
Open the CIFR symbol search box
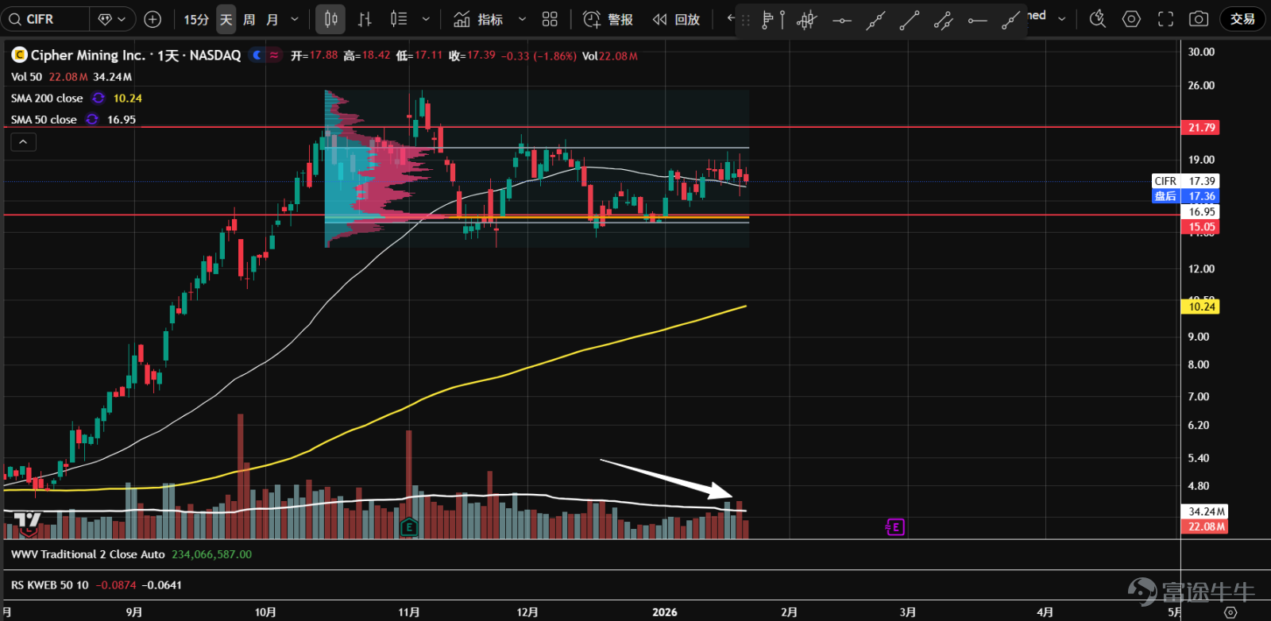click(x=46, y=19)
